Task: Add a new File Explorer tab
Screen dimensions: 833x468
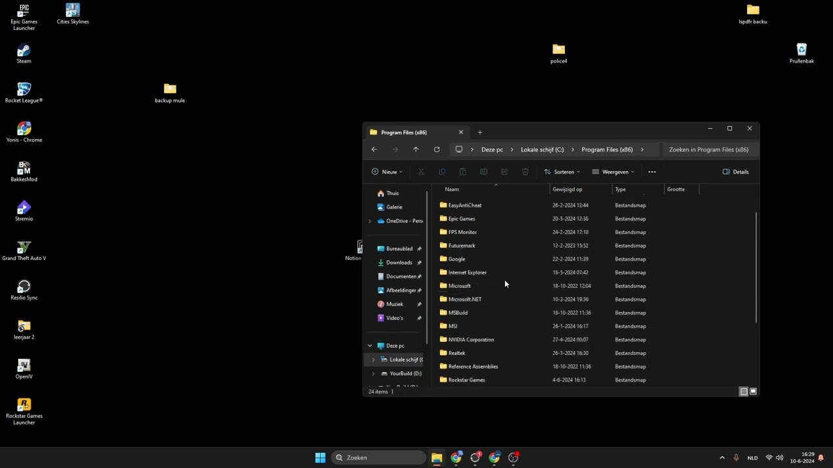Action: (x=480, y=133)
